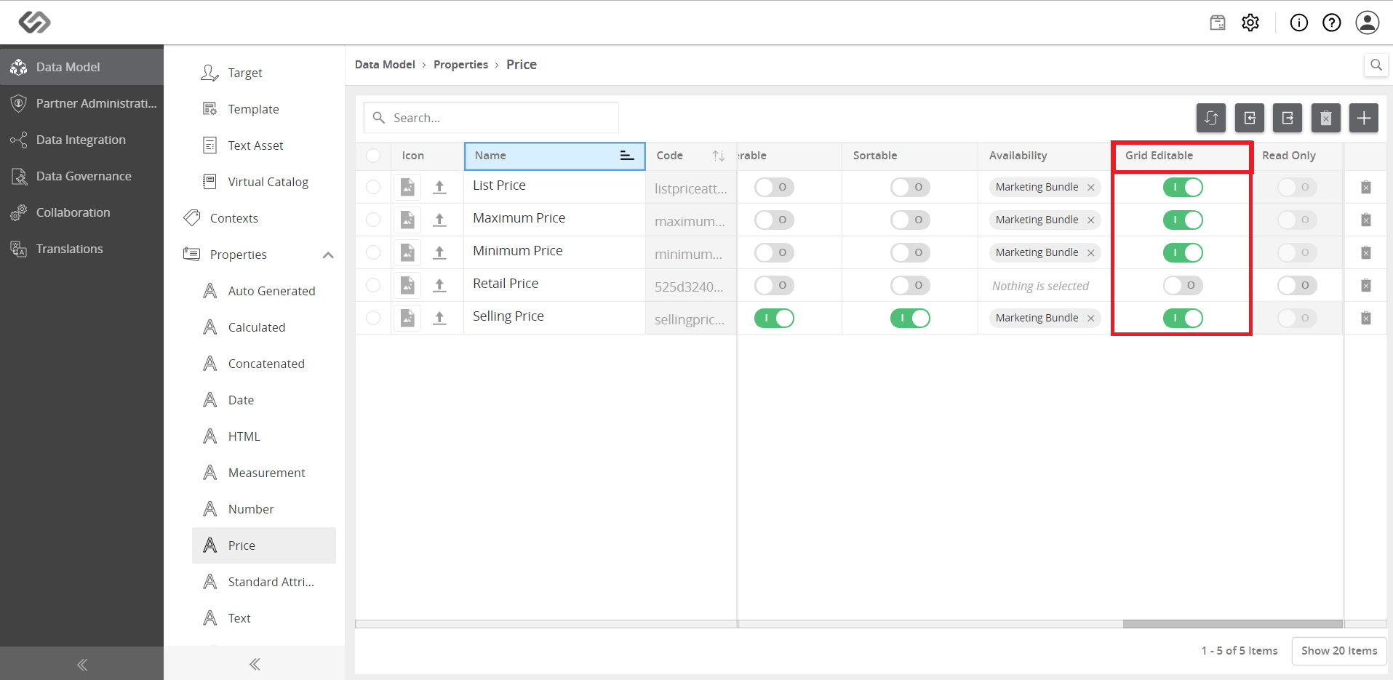Remove Marketing Bundle from Selling Price
The height and width of the screenshot is (680, 1393).
pyautogui.click(x=1091, y=319)
